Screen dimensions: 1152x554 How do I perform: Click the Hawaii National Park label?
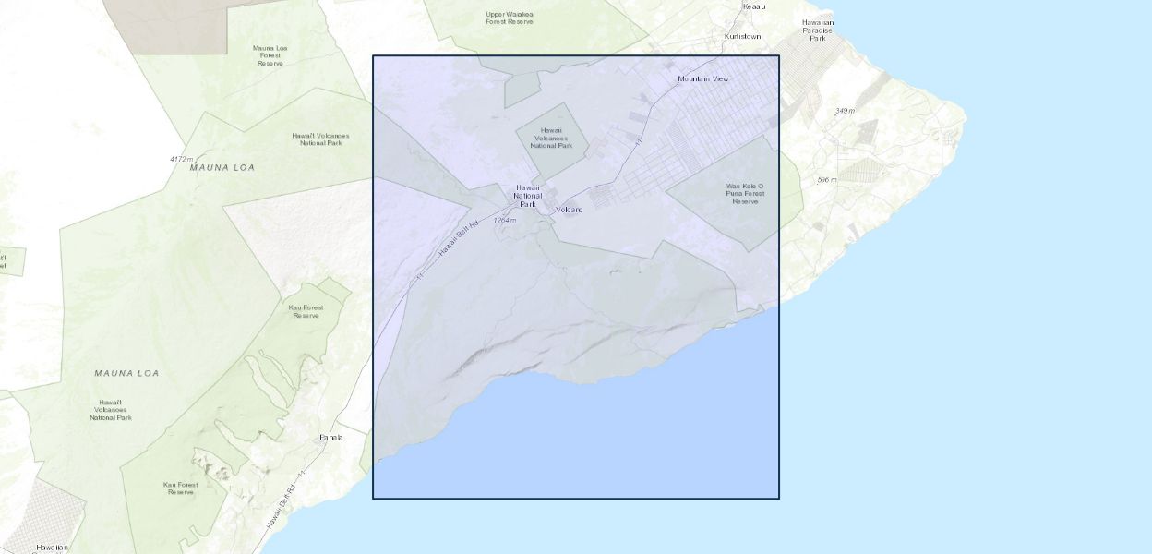(x=528, y=195)
